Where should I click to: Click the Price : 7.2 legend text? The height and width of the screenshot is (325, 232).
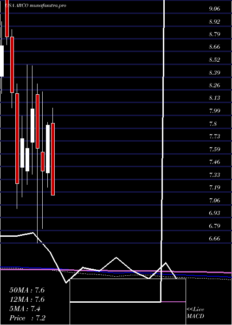(27, 318)
